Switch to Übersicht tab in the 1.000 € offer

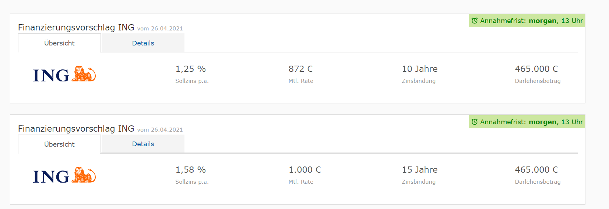pyautogui.click(x=59, y=144)
